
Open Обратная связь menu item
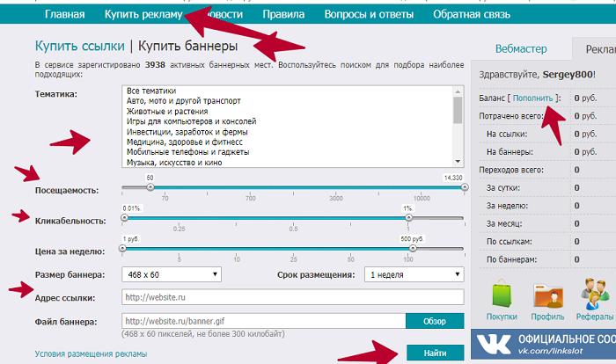coord(472,15)
